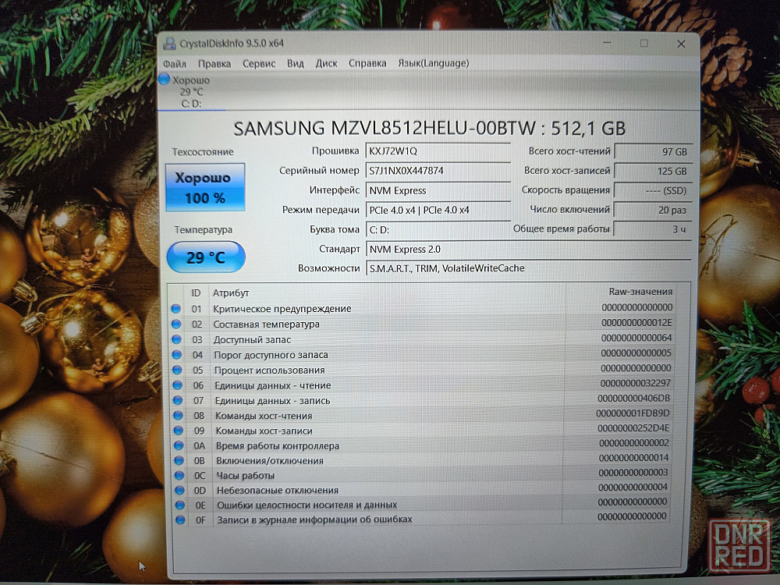Click blue status dot of attribute 04
Screen dimensions: 780x585
coord(177,355)
